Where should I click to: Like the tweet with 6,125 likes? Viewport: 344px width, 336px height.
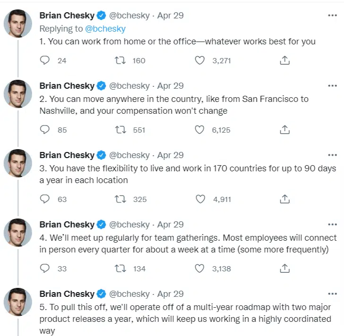pos(200,130)
